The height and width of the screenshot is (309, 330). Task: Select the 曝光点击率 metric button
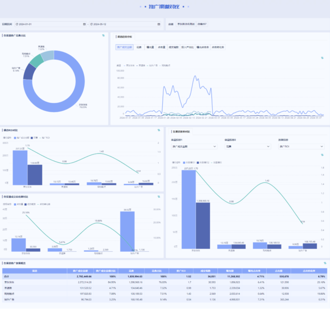coord(203,47)
